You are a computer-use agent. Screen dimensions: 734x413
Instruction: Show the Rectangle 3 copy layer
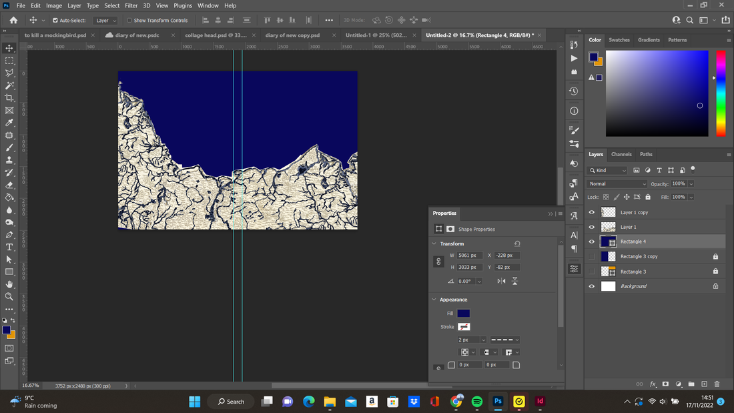[x=592, y=257]
